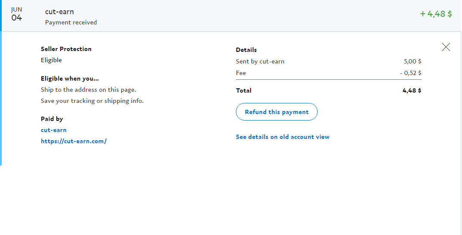Click the Refund this payment button

click(x=276, y=112)
